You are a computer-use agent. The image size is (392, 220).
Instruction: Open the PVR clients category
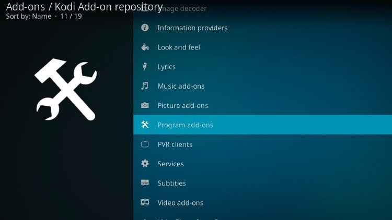tap(175, 144)
